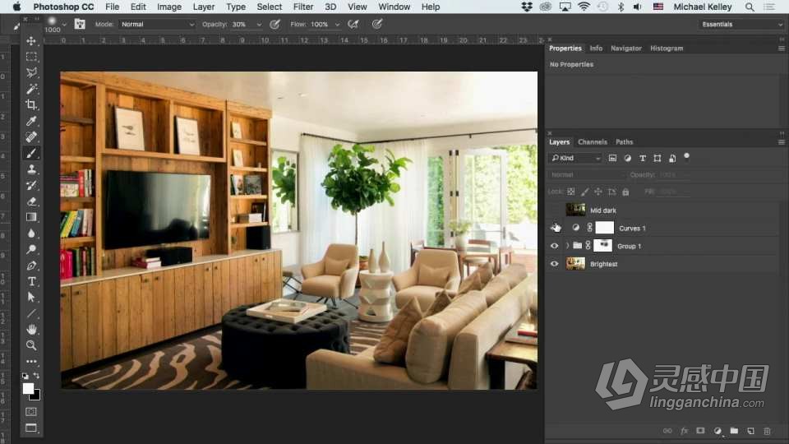
Task: Open the Brush panel toggle icon
Action: click(x=80, y=24)
